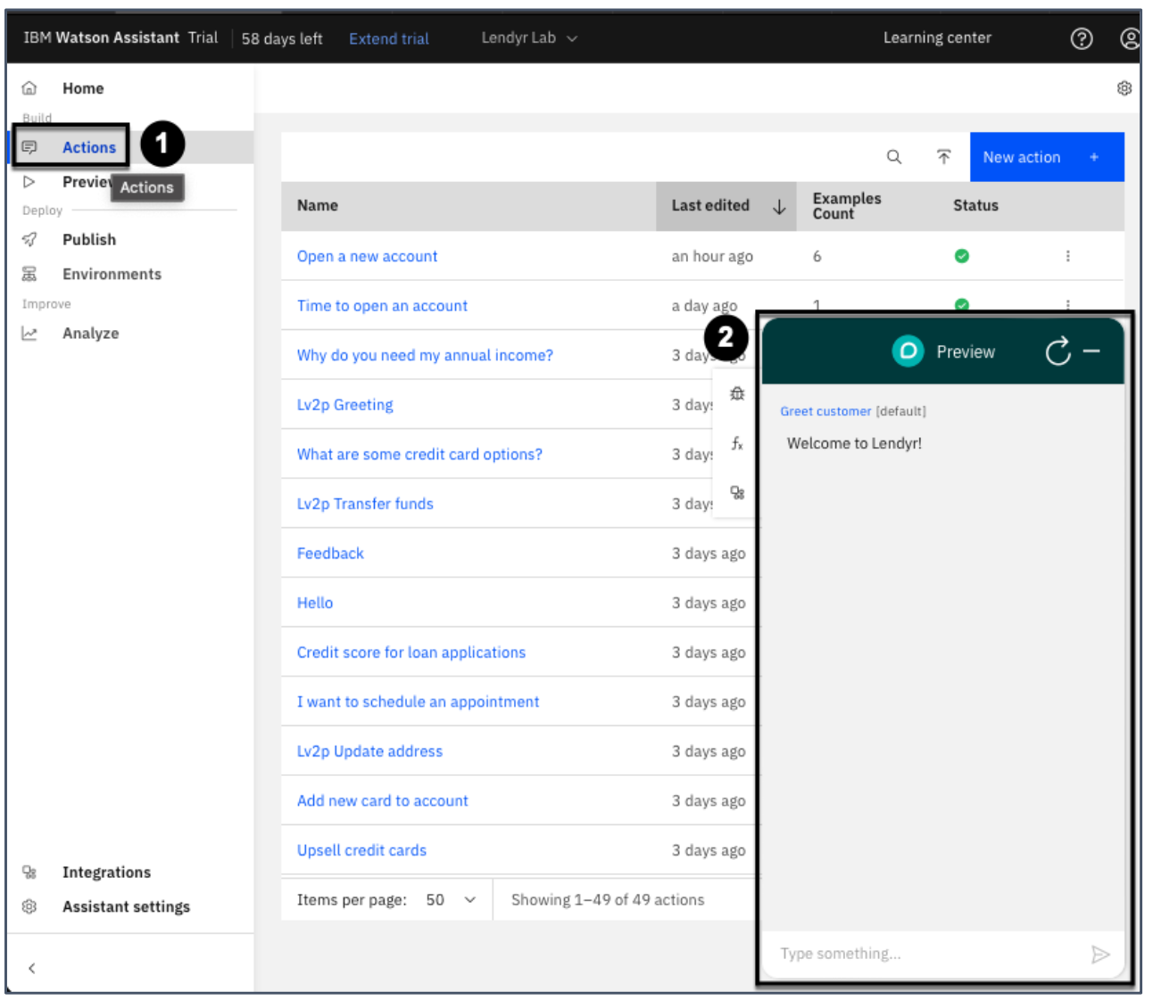Click status checkmark for 'Open a new account'
This screenshot has width=1153, height=1008.
click(961, 256)
